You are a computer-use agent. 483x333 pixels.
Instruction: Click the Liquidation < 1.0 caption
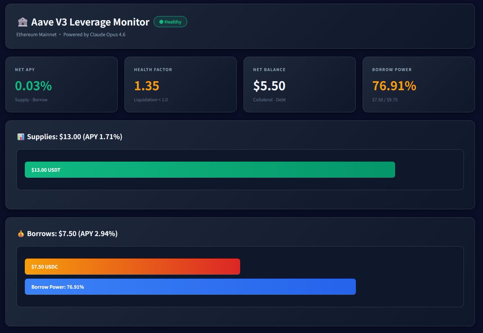tap(151, 100)
